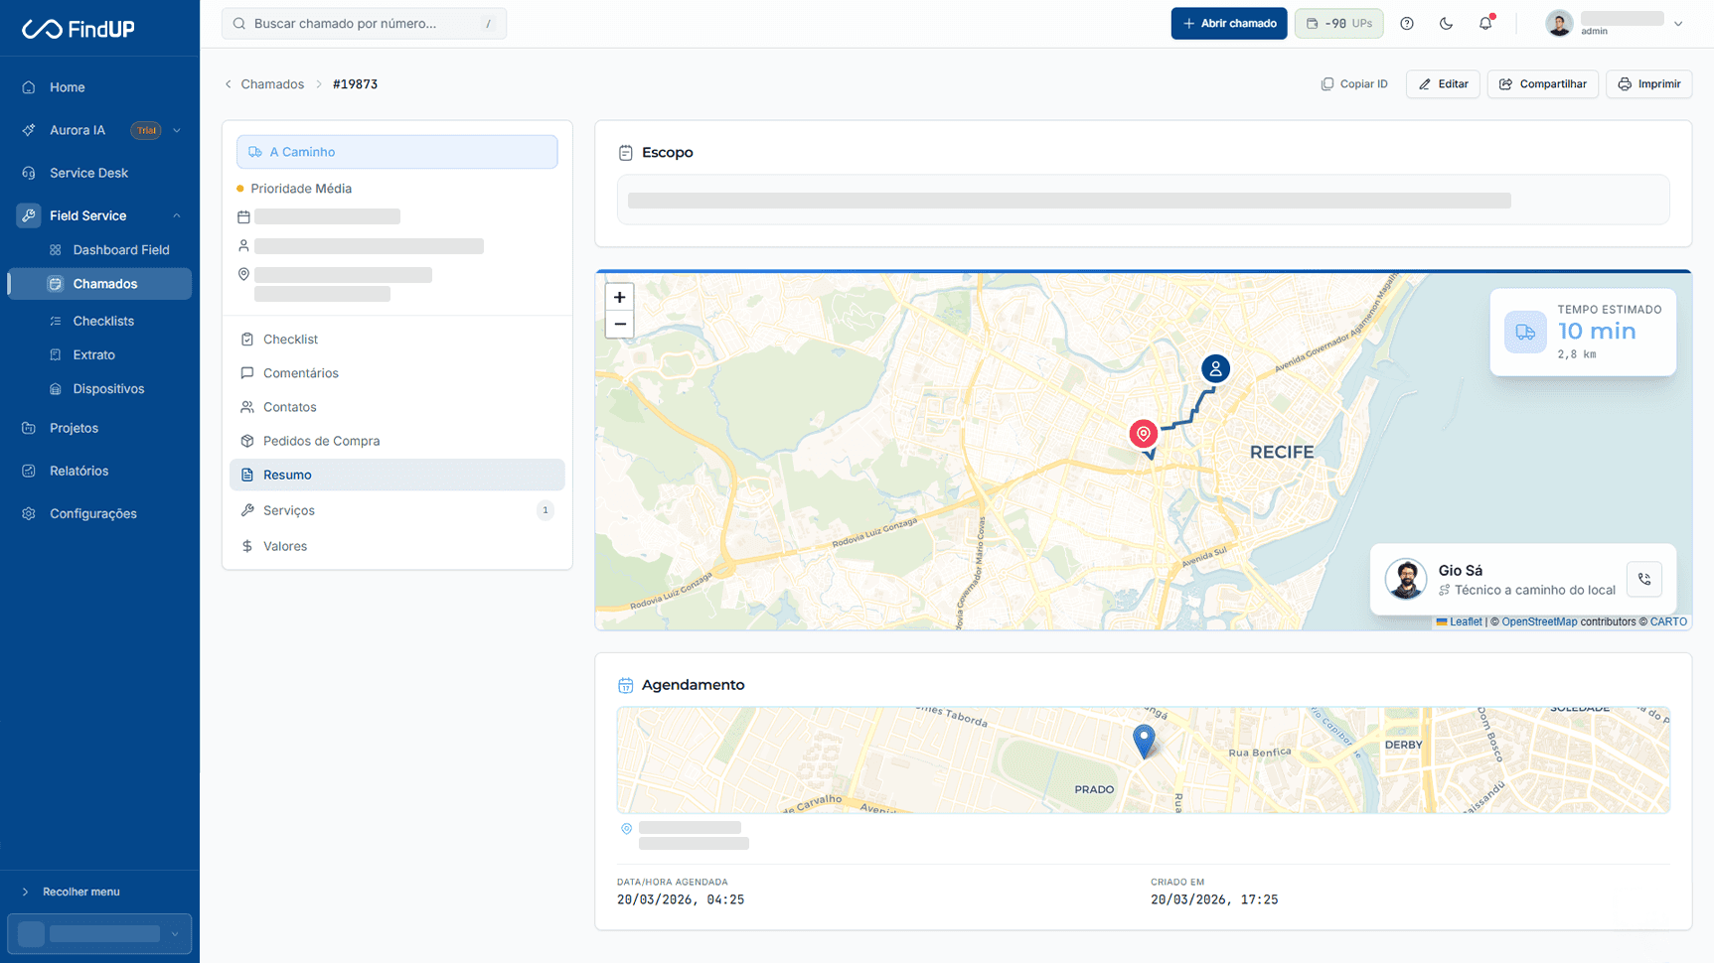Open the notifications bell
The image size is (1714, 963).
(x=1485, y=23)
